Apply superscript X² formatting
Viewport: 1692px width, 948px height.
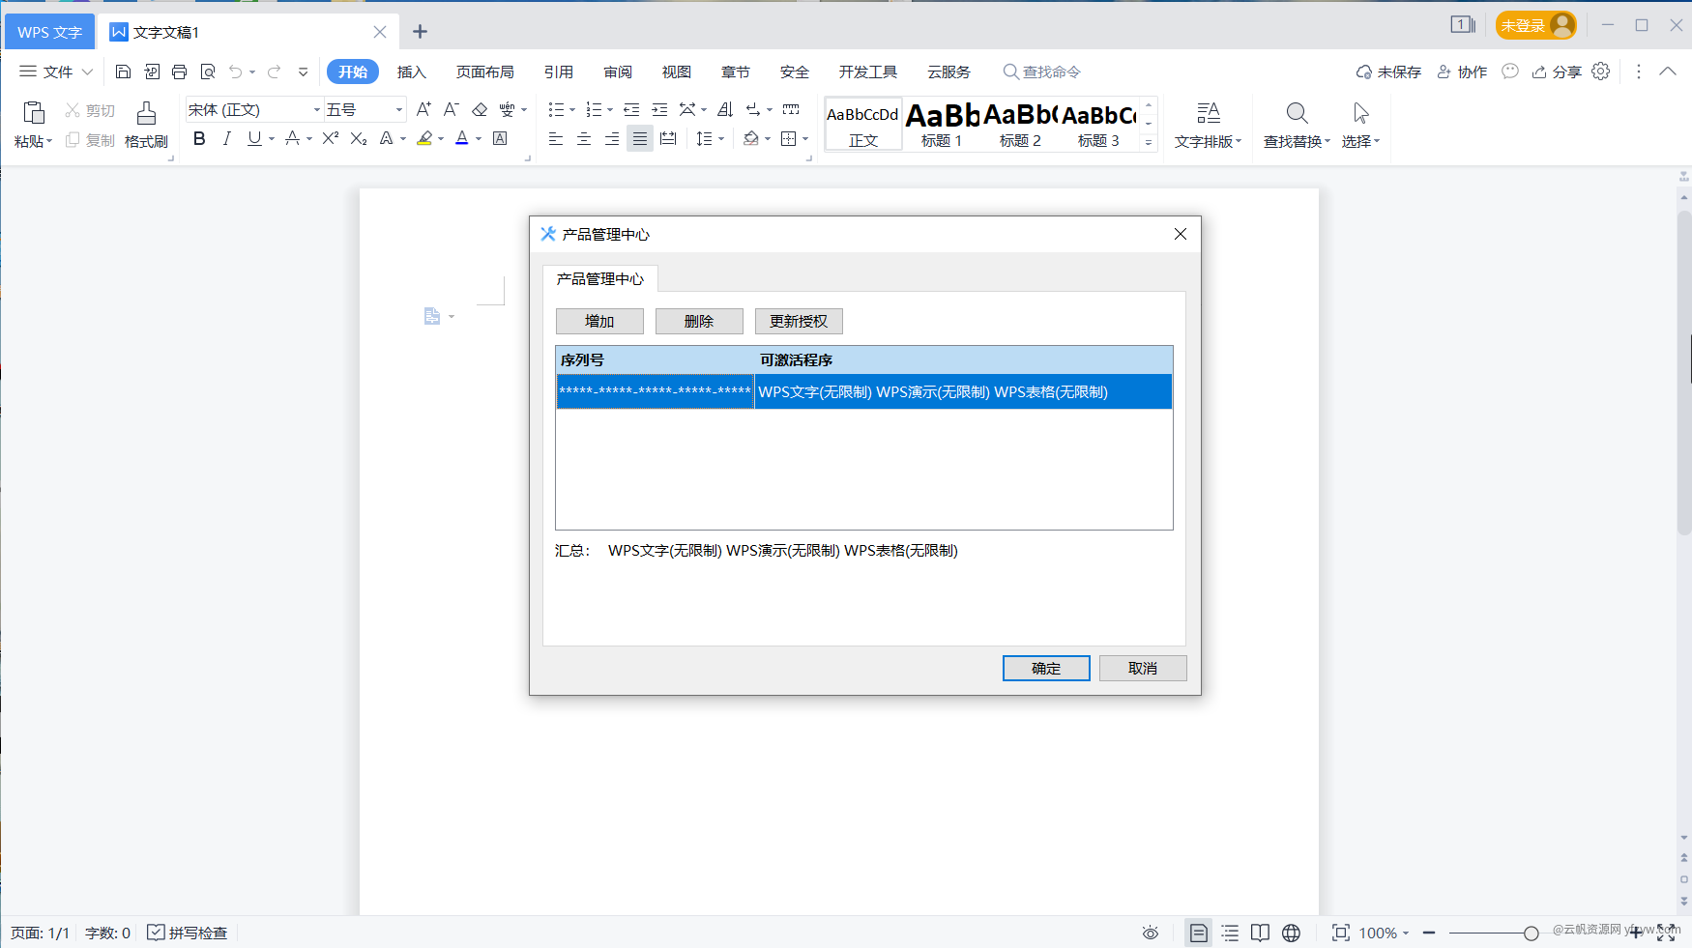(331, 138)
